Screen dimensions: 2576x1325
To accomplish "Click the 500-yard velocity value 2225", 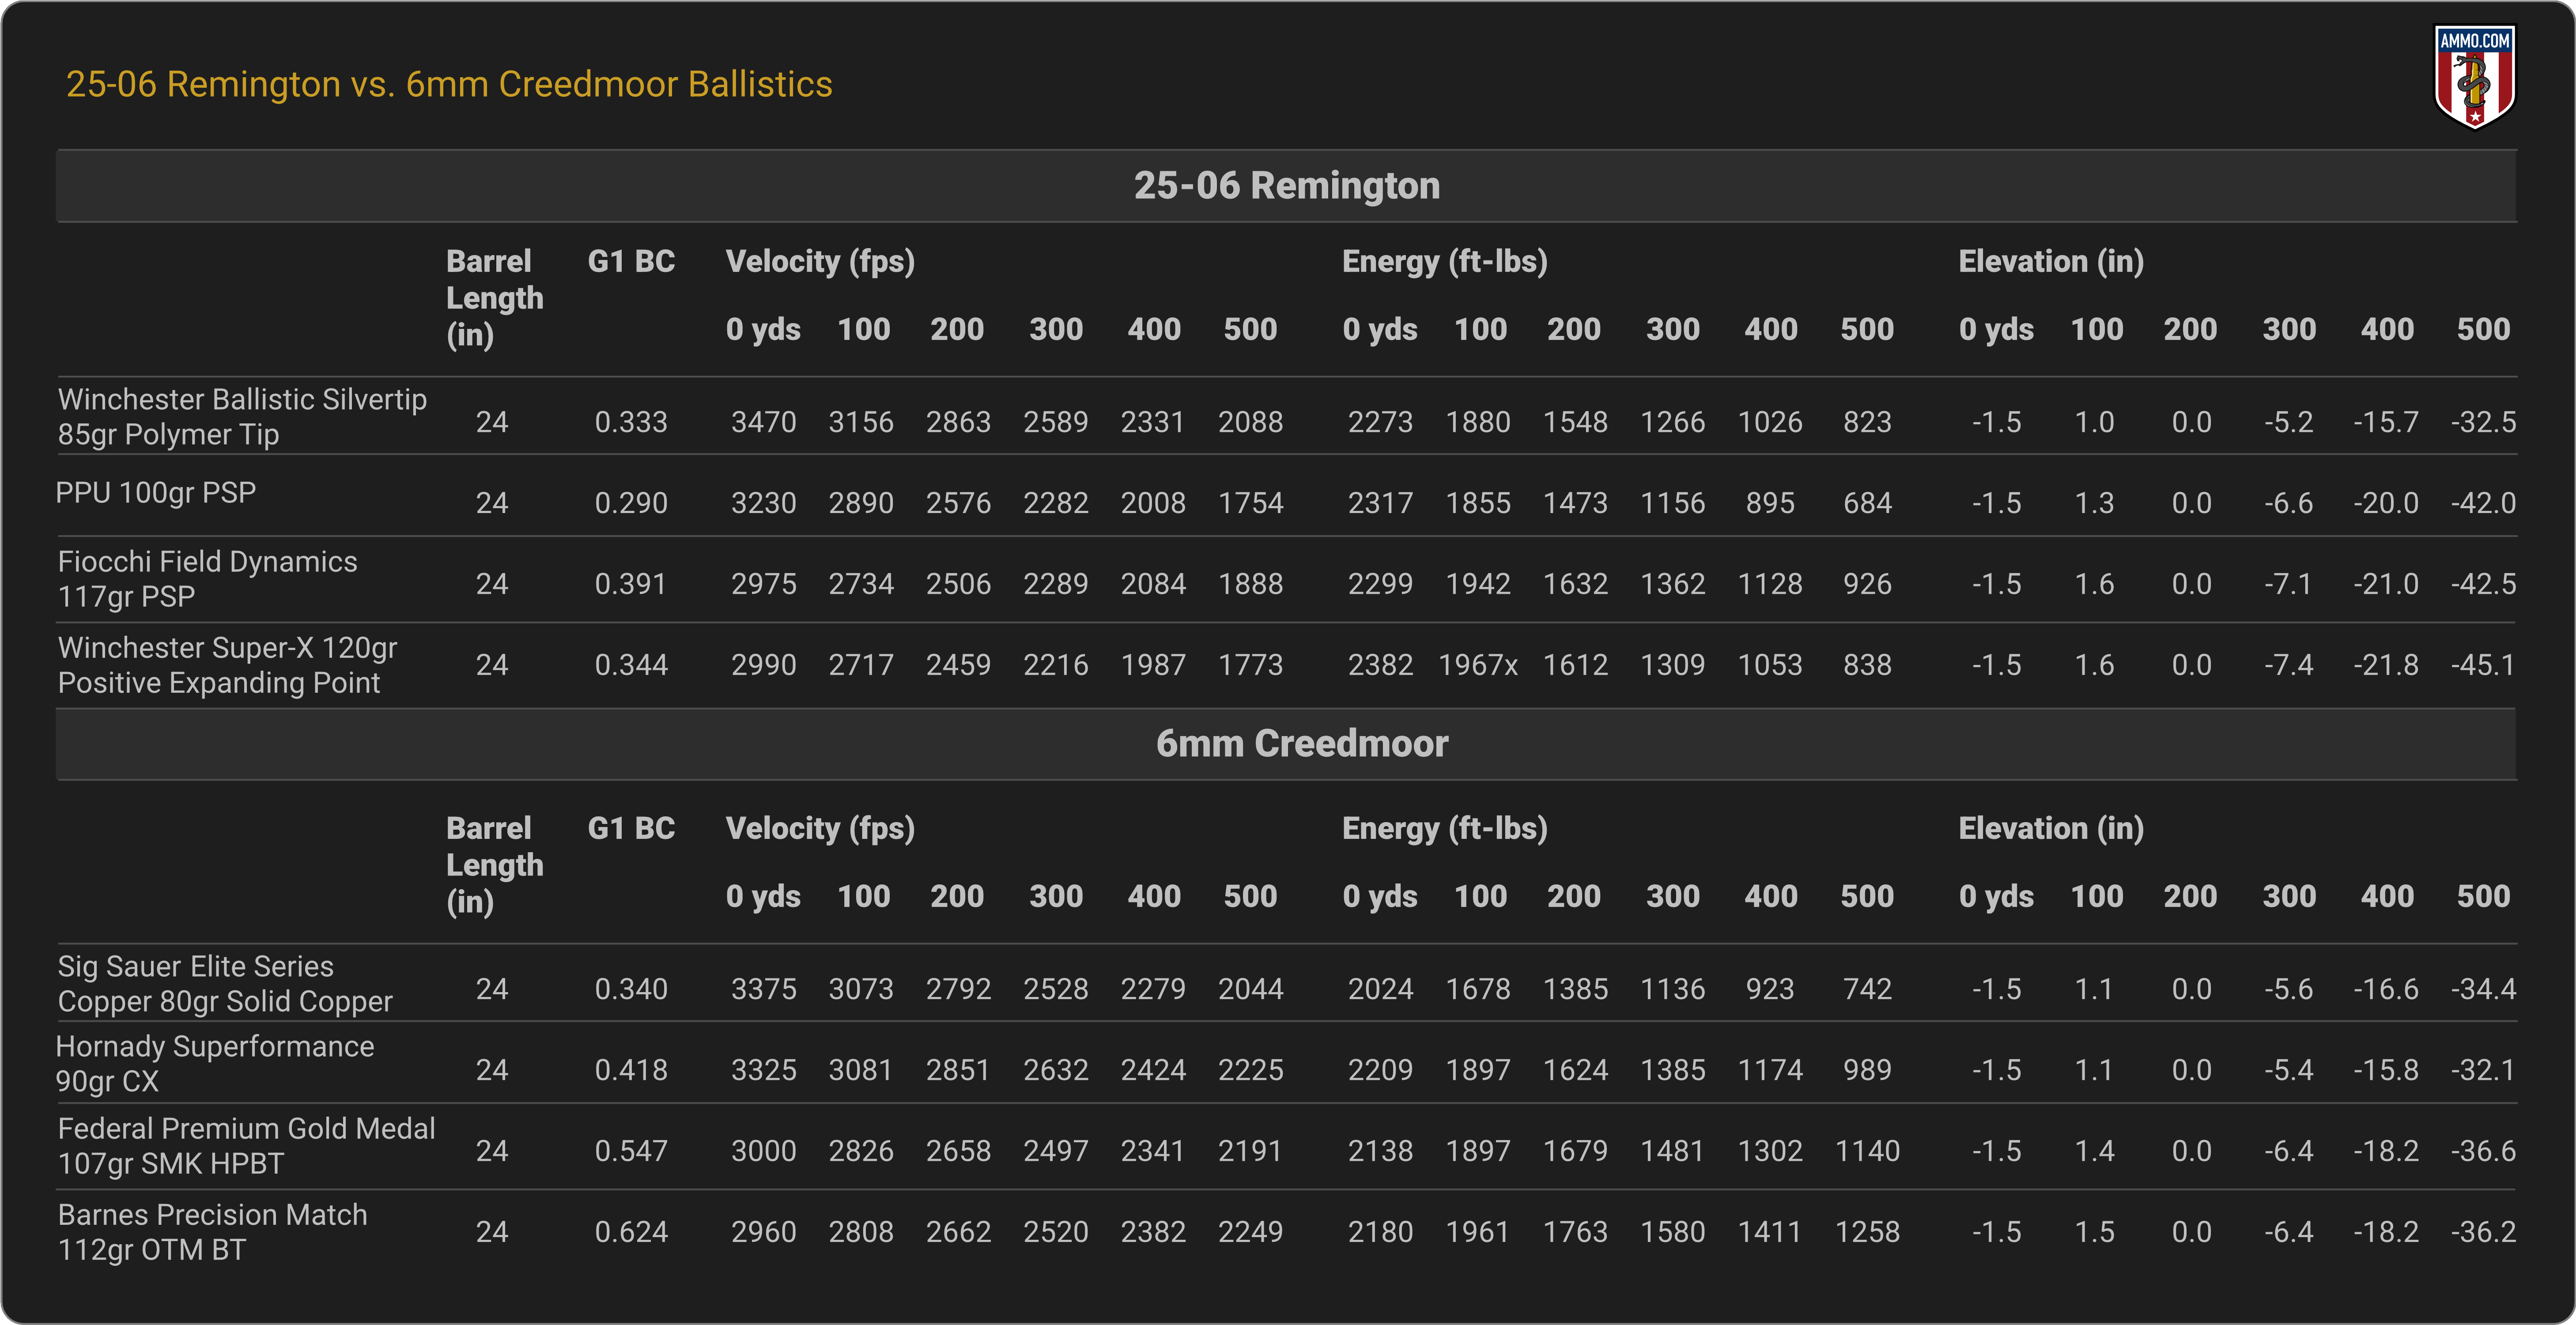I will coord(1251,1070).
